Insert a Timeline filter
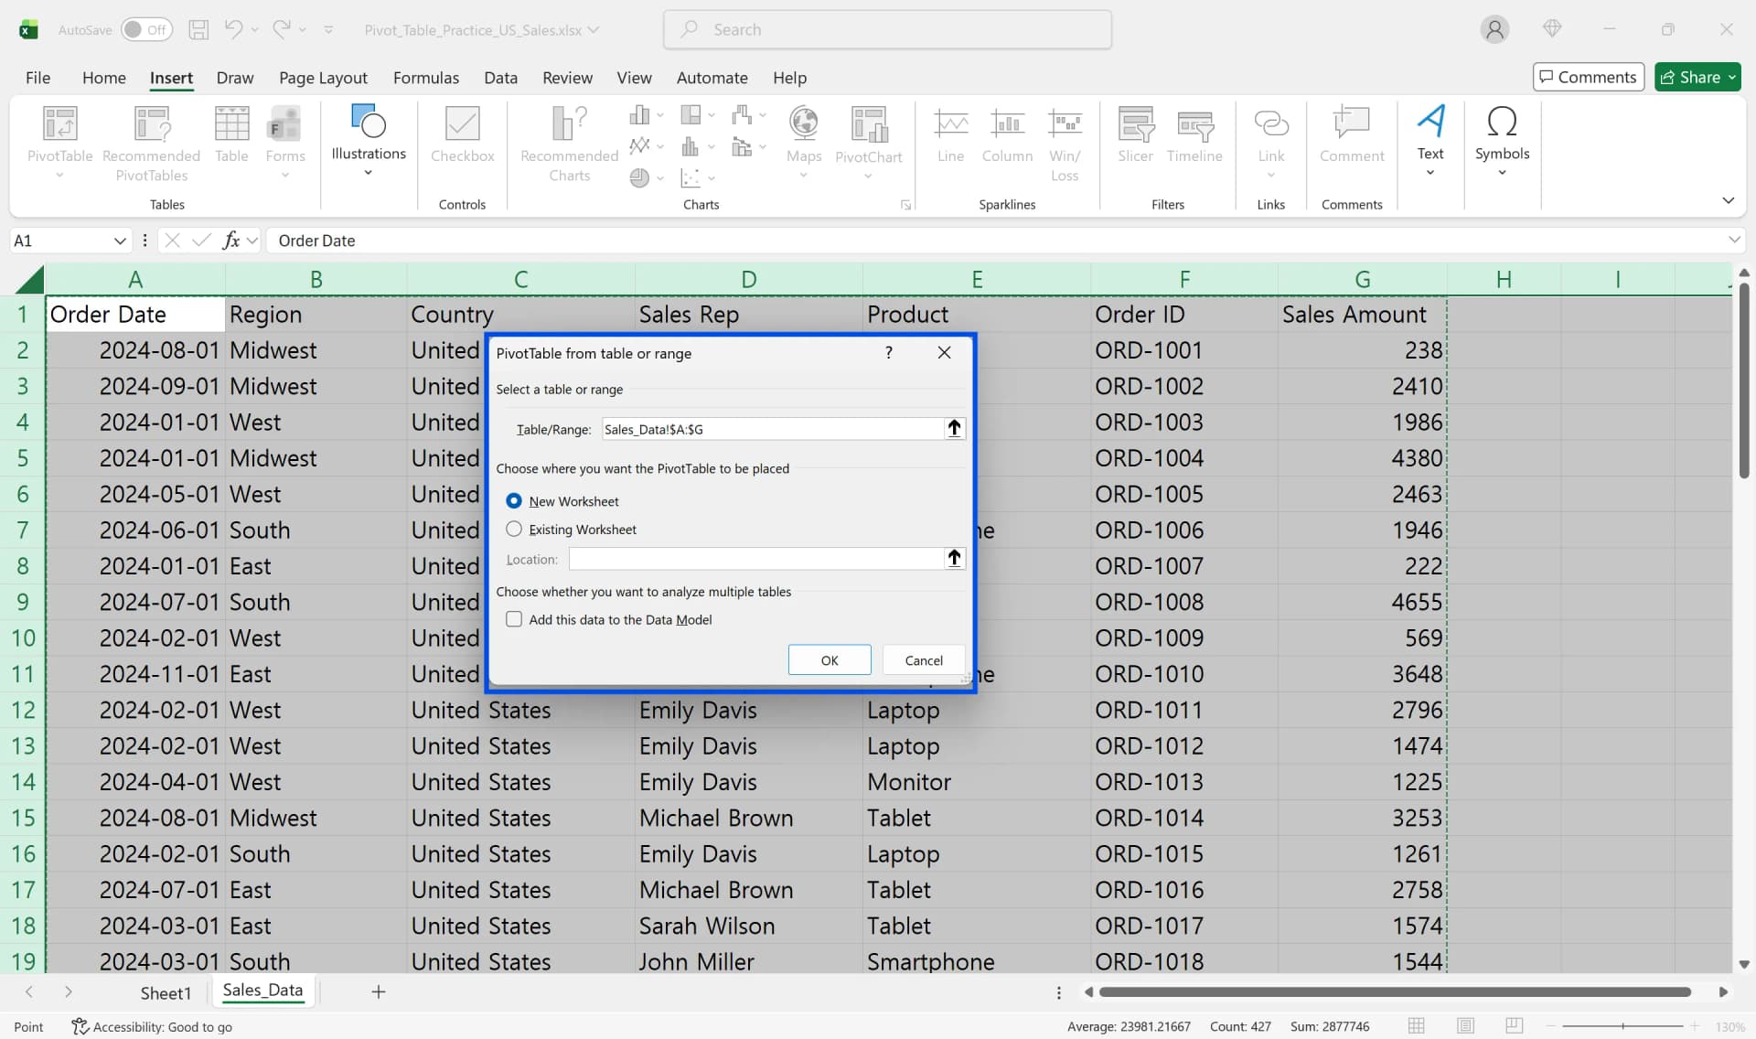Screen dimensions: 1756x1039 [x=1194, y=137]
